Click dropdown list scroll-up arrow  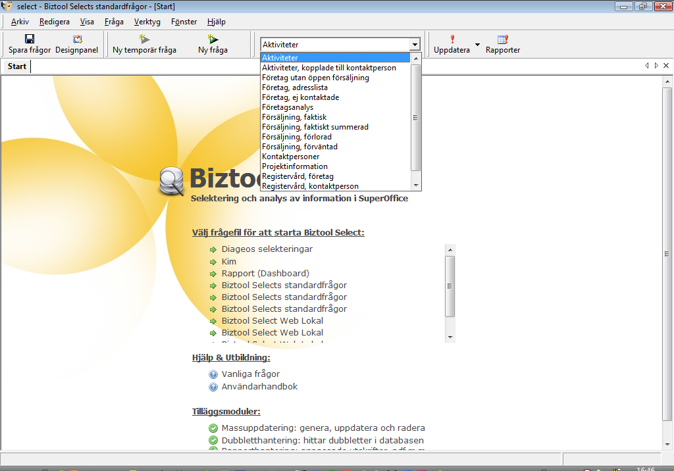[416, 58]
